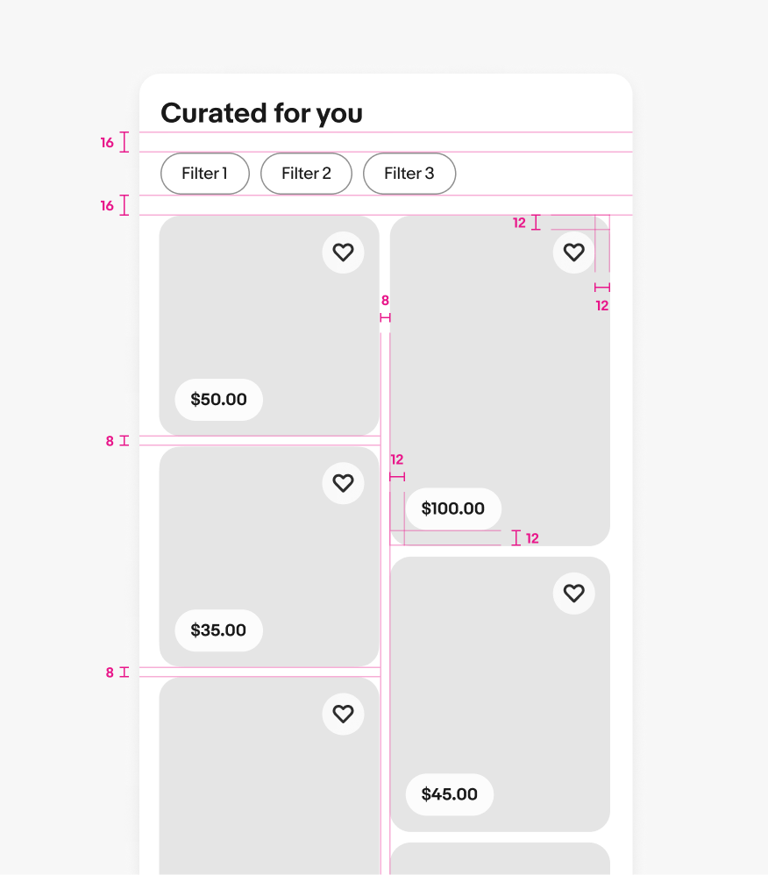This screenshot has width=768, height=875.
Task: Toggle the Filter 1 chip
Action: [204, 174]
